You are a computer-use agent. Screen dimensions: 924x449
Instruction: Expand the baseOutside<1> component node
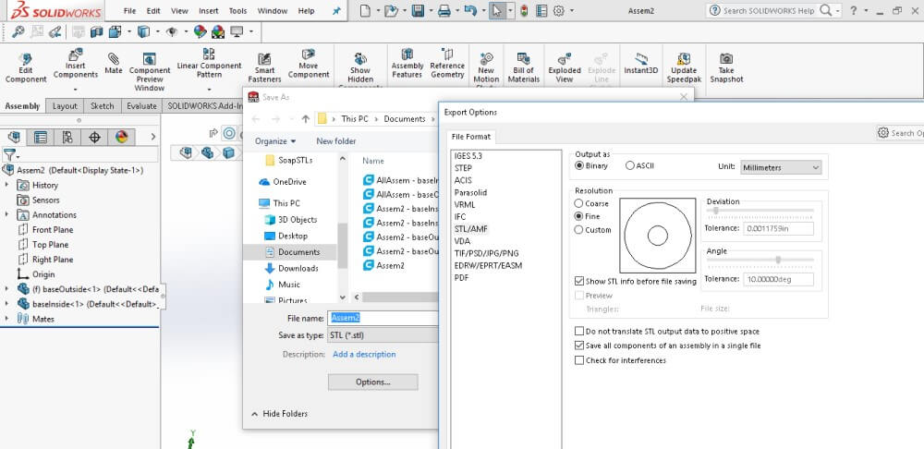click(x=6, y=289)
